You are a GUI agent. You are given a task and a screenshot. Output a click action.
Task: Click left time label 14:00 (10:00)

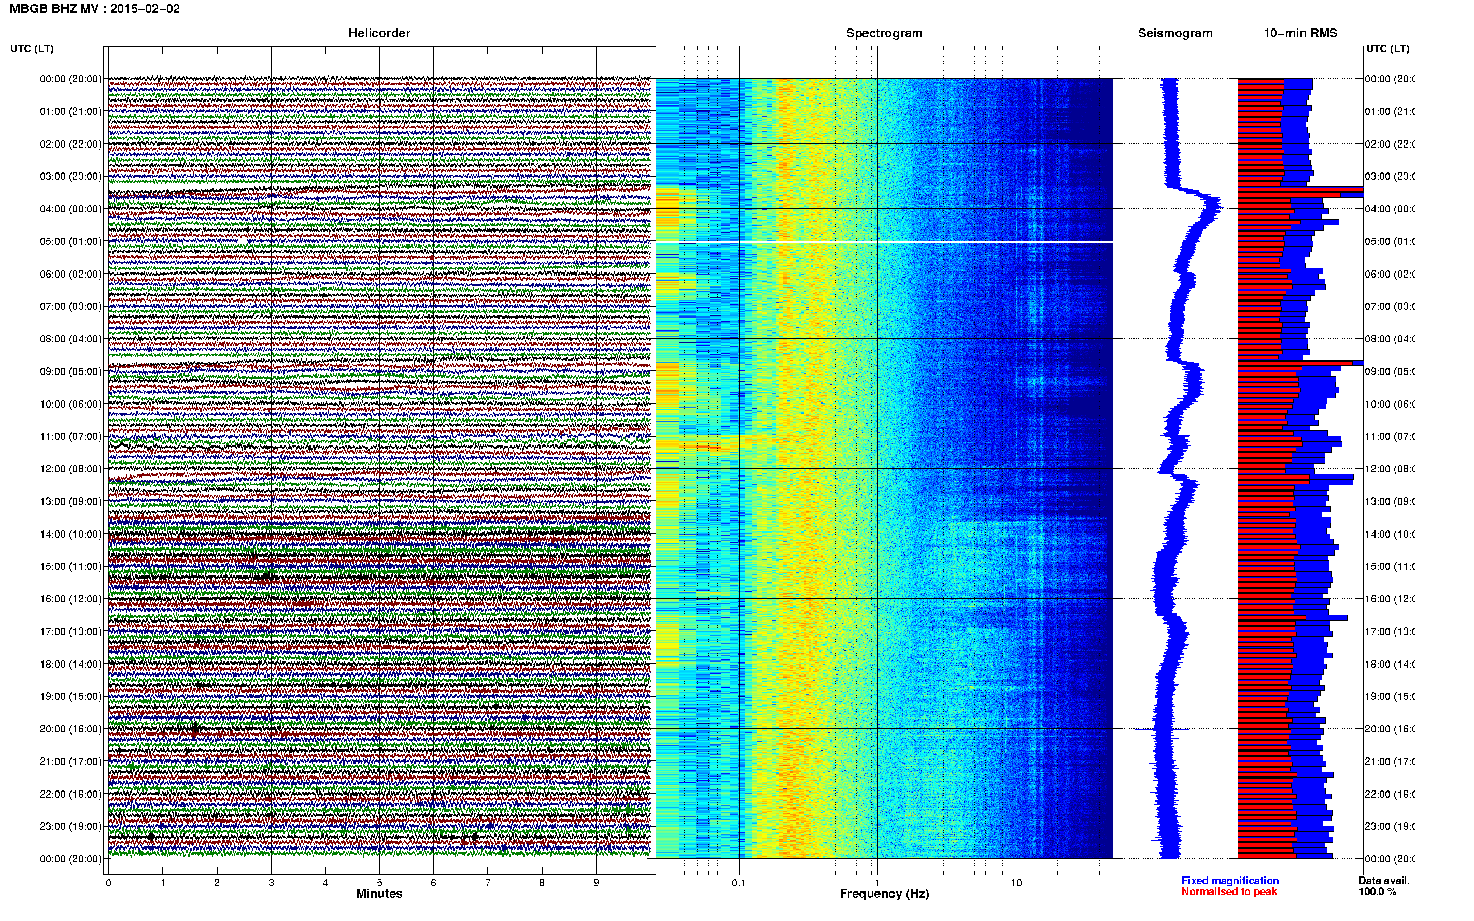[70, 534]
